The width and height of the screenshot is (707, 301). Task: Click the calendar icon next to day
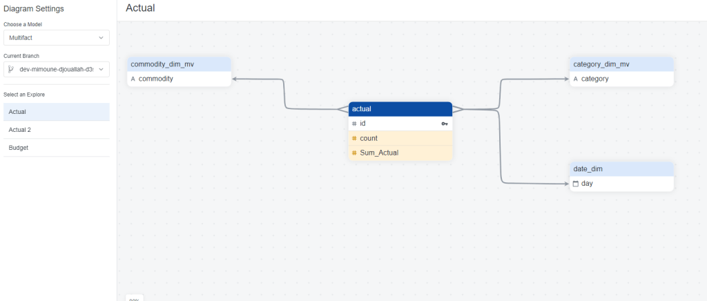[576, 184]
